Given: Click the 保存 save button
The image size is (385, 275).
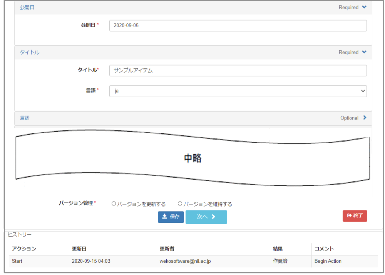Looking at the screenshot, I should pos(171,217).
